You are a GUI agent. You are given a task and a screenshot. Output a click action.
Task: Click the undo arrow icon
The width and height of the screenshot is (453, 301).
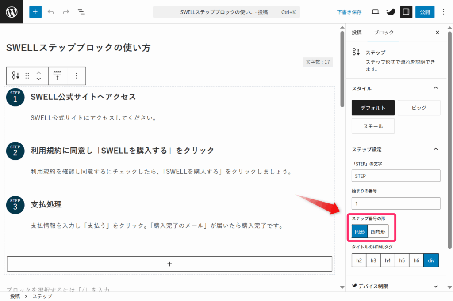(51, 12)
